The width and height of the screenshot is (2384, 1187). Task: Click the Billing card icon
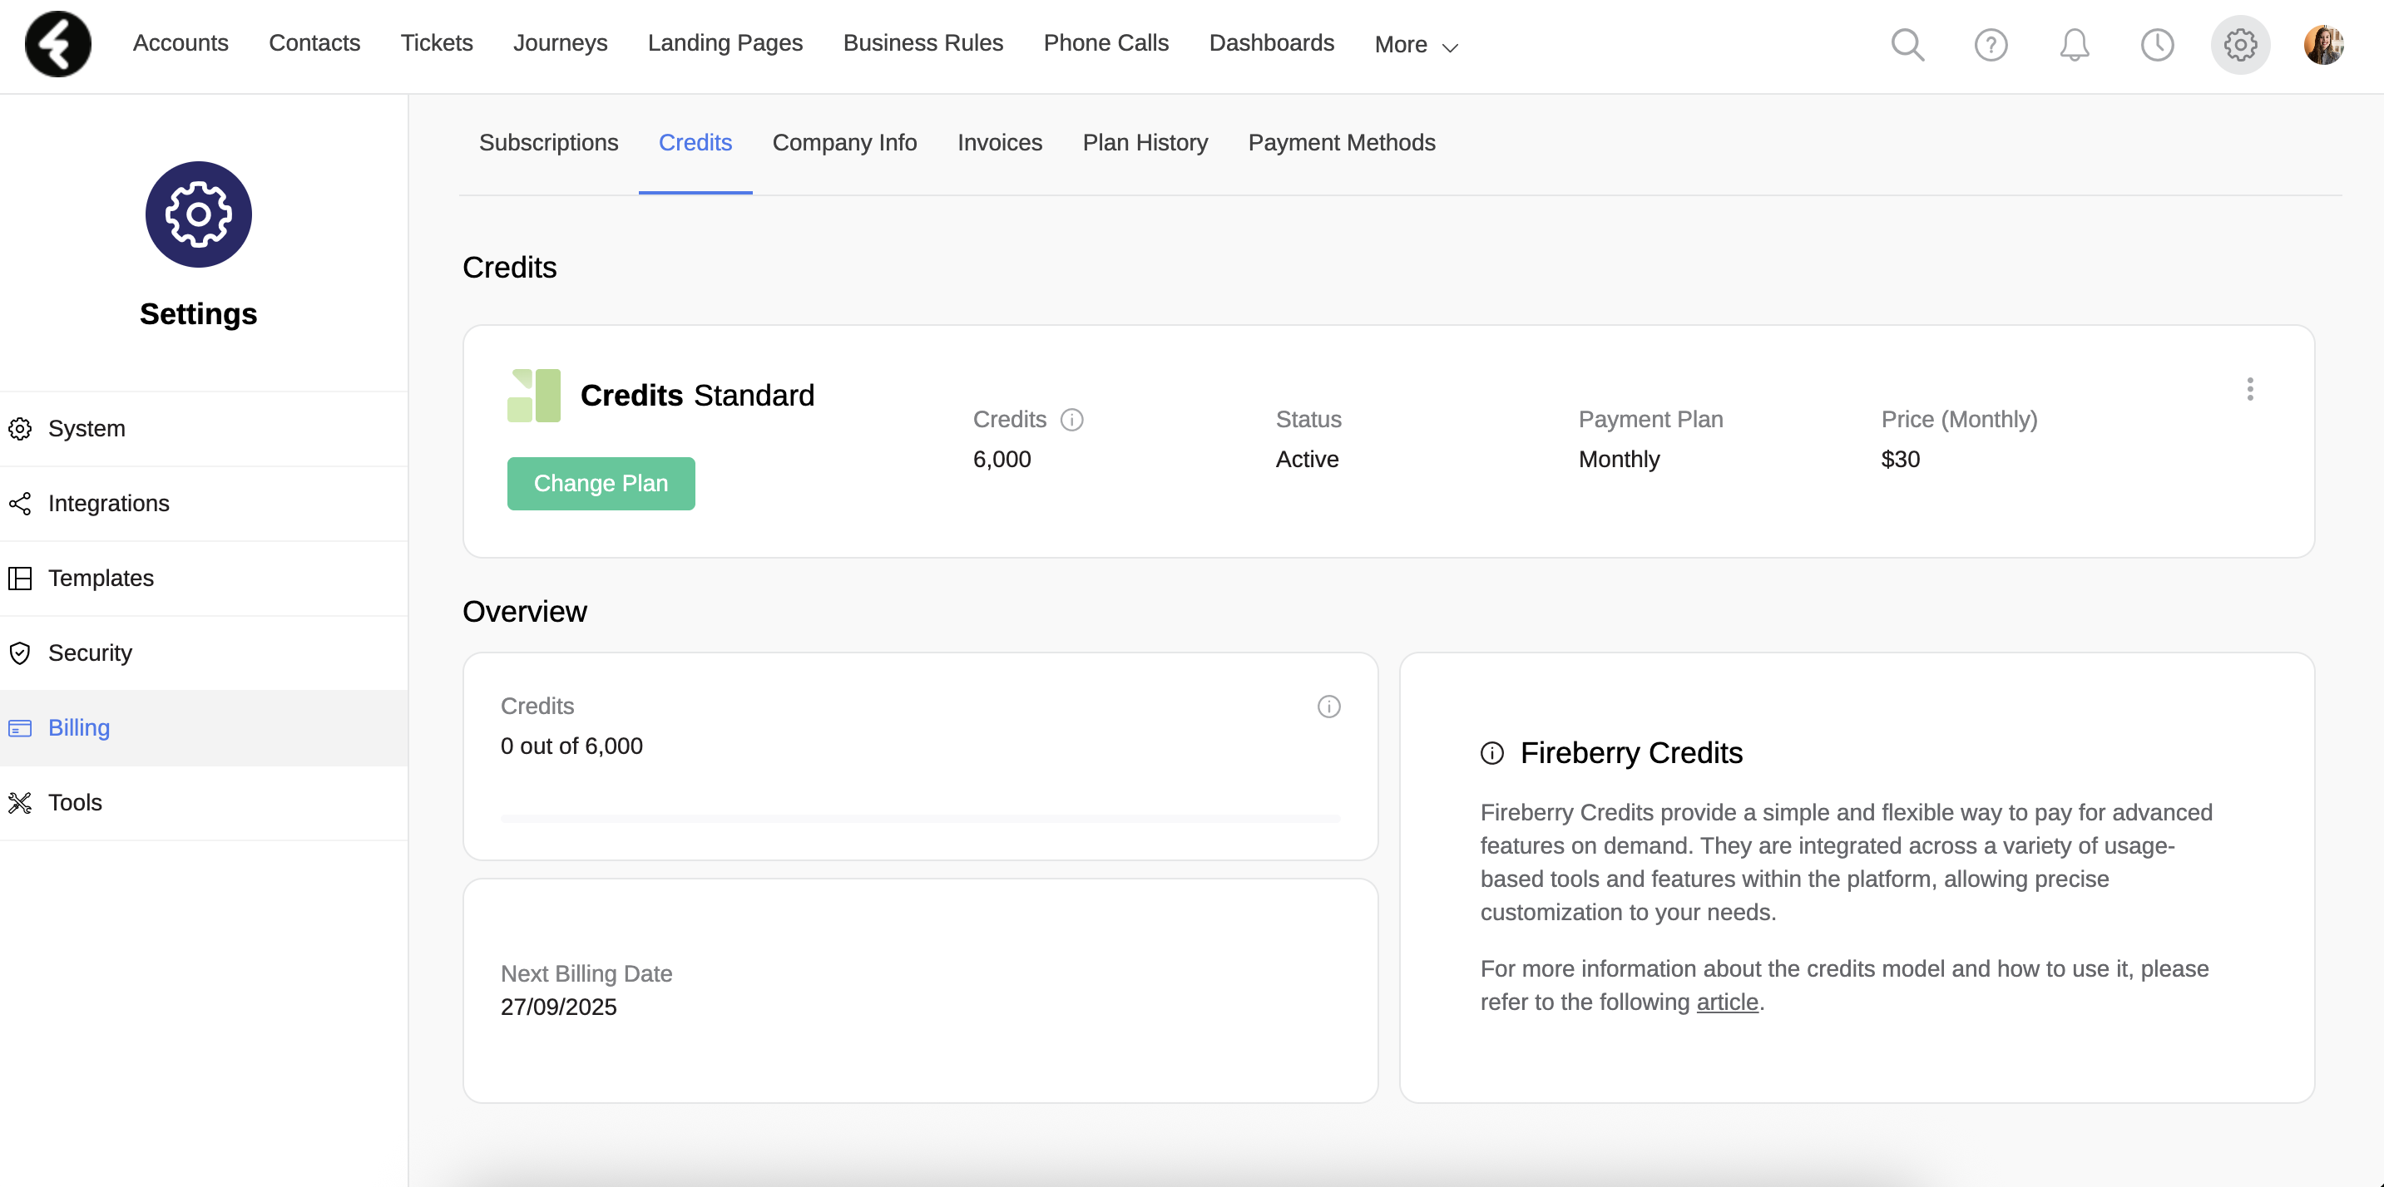pyautogui.click(x=20, y=728)
